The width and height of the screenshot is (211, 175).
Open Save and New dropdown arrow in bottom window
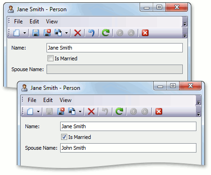click(80, 111)
